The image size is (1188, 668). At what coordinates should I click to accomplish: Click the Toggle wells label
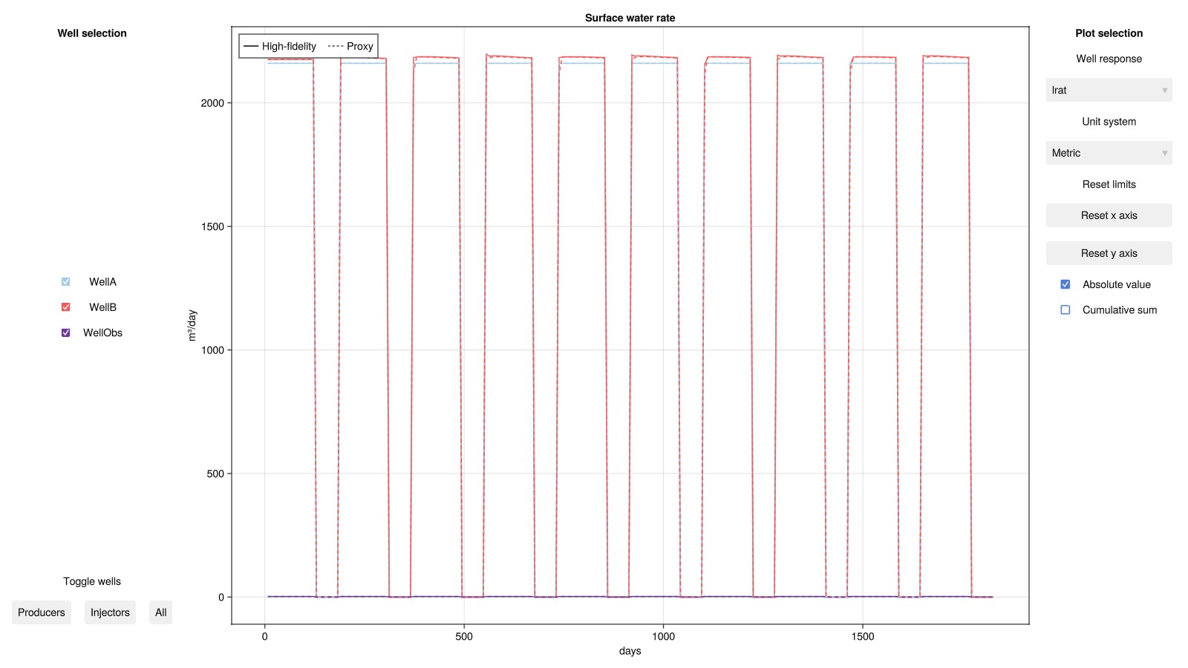tap(92, 582)
